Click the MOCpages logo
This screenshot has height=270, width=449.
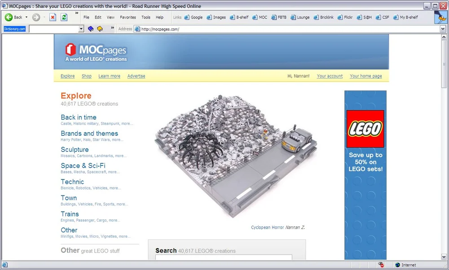[x=96, y=52]
